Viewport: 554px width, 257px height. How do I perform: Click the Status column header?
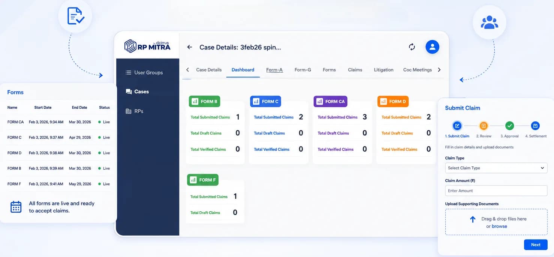click(x=104, y=108)
